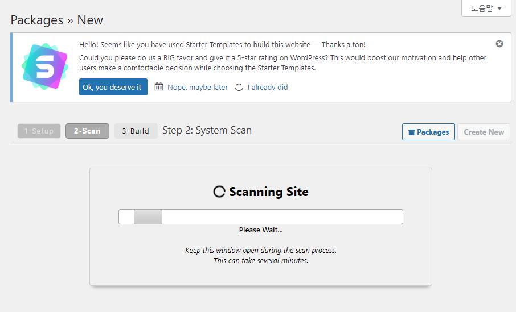This screenshot has width=516, height=312.
Task: Click the calendar icon beside Nope, maybe later
Action: point(159,87)
